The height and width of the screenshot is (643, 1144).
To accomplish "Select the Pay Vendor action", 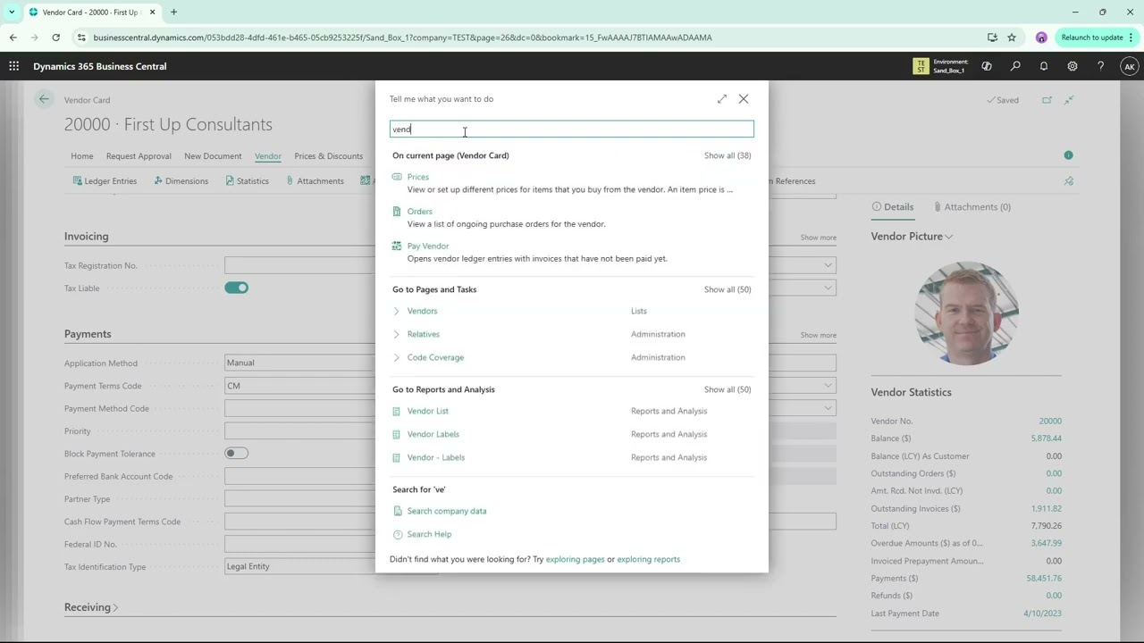I will coord(428,246).
